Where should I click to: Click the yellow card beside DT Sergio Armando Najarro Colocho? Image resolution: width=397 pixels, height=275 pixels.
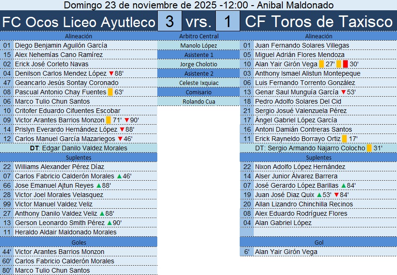369,148
